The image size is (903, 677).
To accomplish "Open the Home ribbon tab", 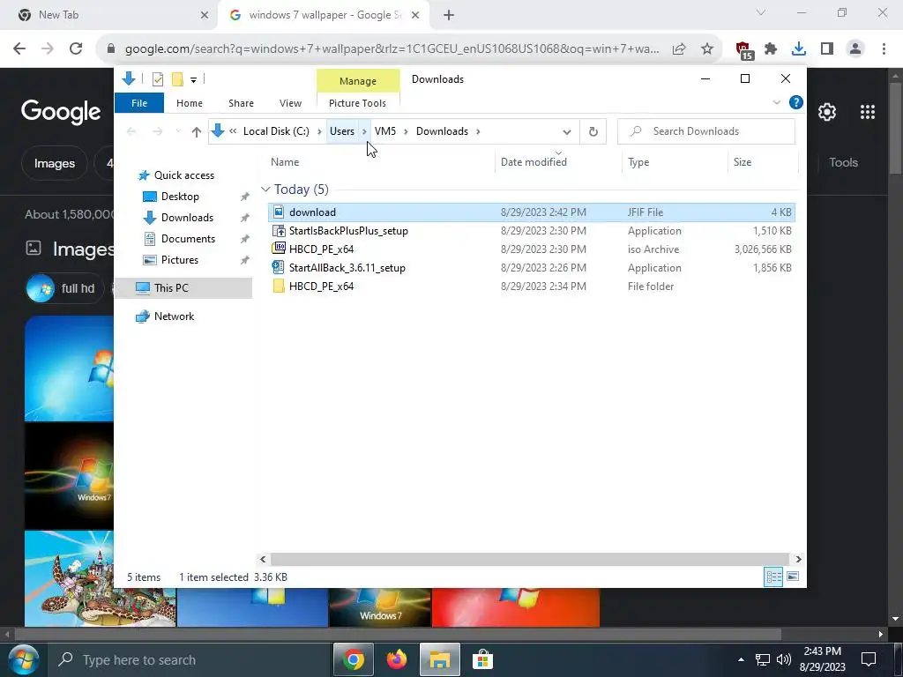I will [190, 103].
